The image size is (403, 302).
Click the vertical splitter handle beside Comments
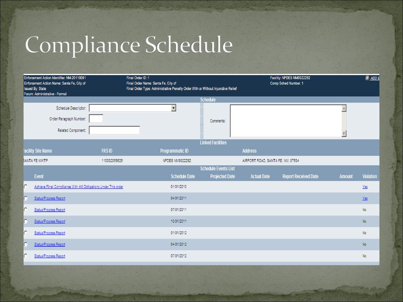(202, 121)
